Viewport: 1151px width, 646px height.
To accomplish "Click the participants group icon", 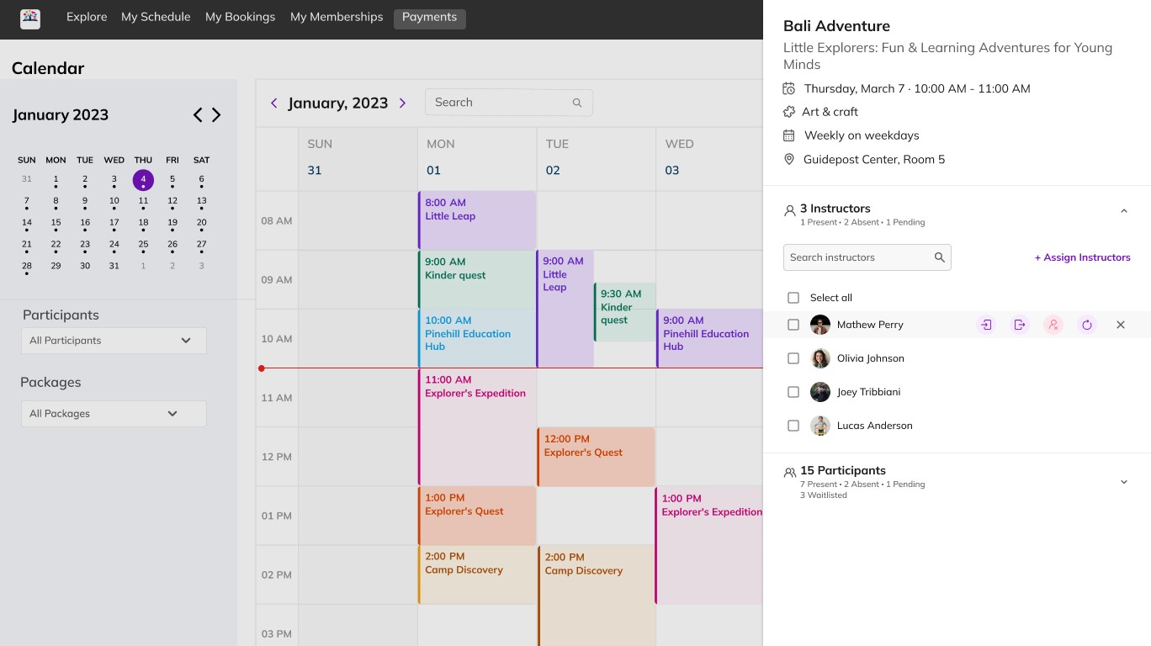I will click(789, 473).
